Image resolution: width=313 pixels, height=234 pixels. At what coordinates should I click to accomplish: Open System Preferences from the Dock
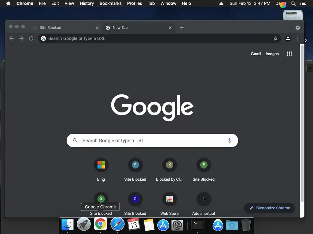pos(177,225)
